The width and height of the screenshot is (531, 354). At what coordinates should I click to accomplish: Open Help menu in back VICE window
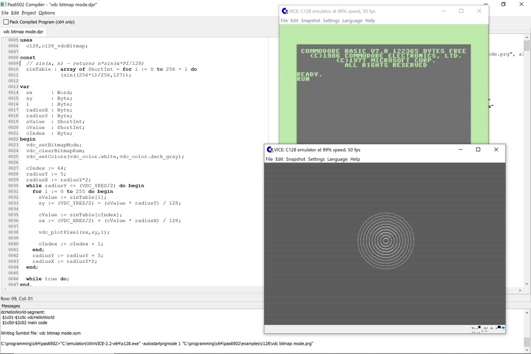370,20
